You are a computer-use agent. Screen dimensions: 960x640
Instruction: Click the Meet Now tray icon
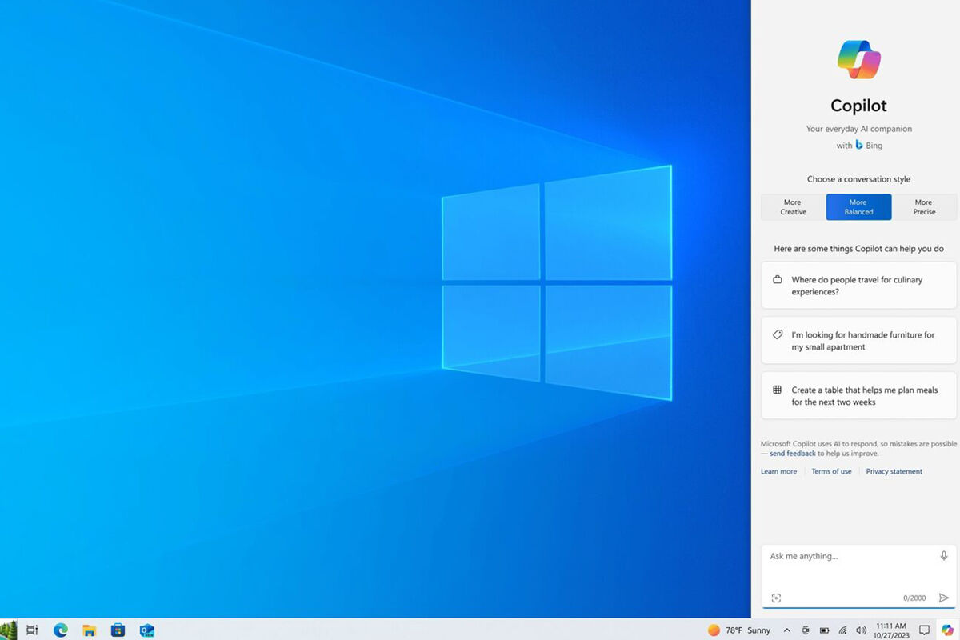806,630
